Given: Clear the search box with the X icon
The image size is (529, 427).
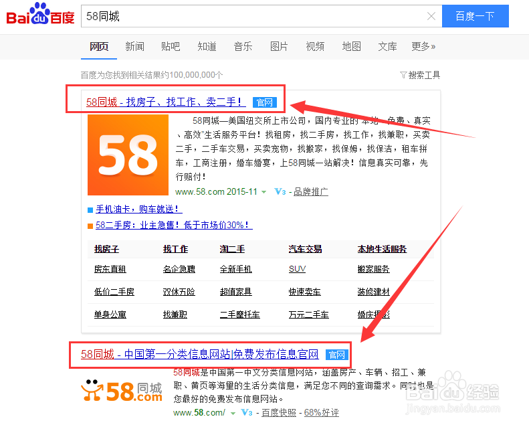Looking at the screenshot, I should coord(431,16).
